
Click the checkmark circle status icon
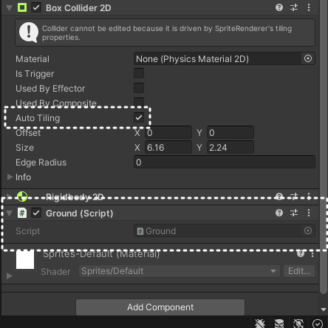click(x=318, y=324)
